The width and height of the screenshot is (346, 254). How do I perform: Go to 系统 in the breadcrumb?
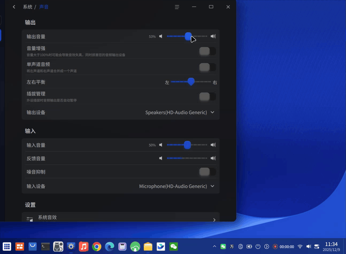click(28, 7)
